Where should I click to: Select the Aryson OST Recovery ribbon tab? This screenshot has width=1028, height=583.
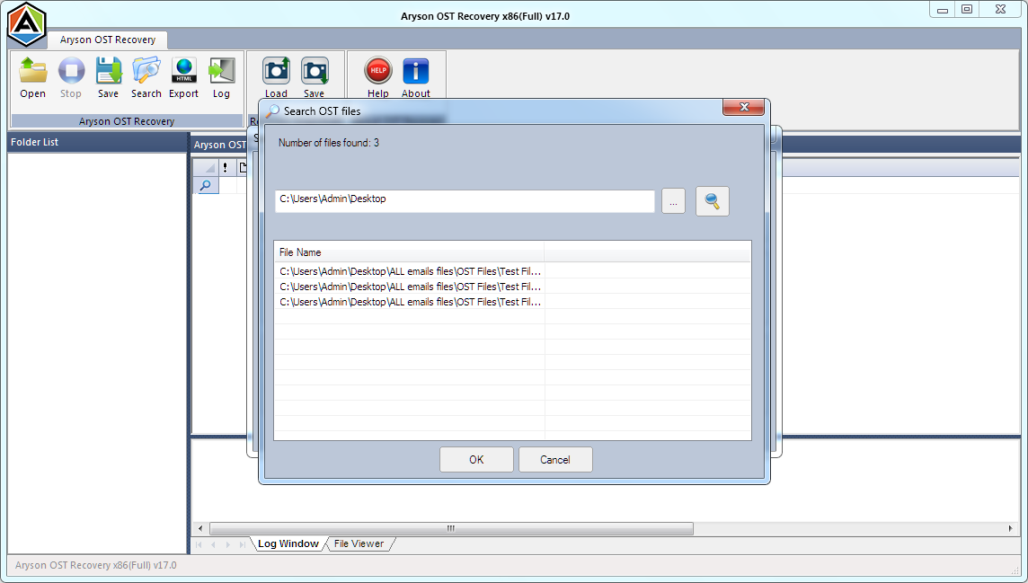108,40
